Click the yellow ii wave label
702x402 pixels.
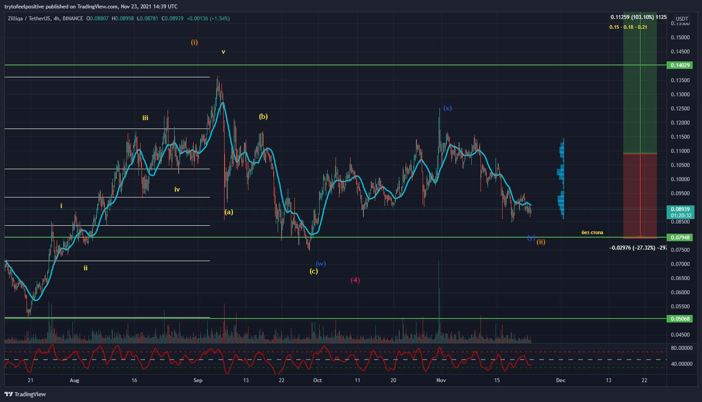pos(85,268)
